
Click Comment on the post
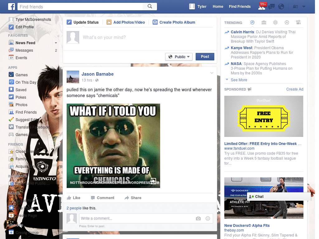point(102,198)
